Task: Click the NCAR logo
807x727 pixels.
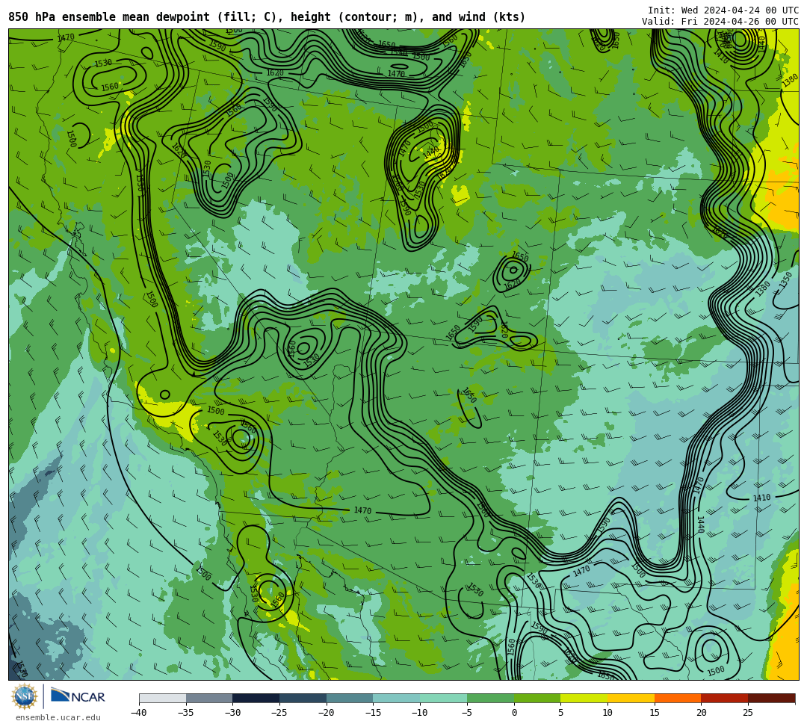Action: tap(78, 696)
